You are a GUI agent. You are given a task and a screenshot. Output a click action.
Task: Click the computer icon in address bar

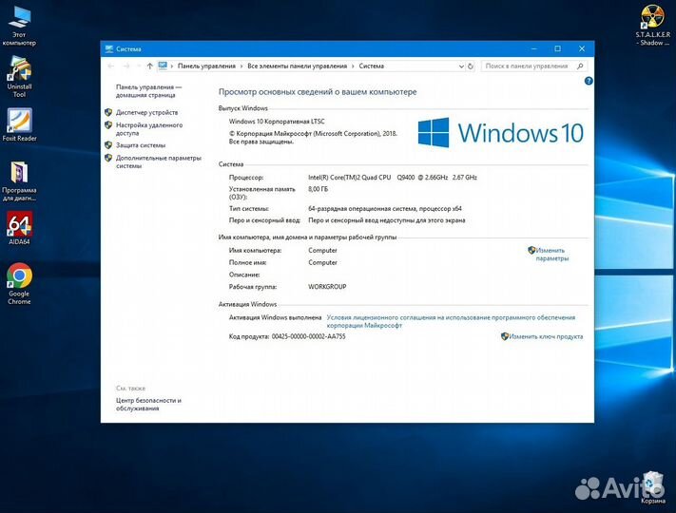pos(163,66)
